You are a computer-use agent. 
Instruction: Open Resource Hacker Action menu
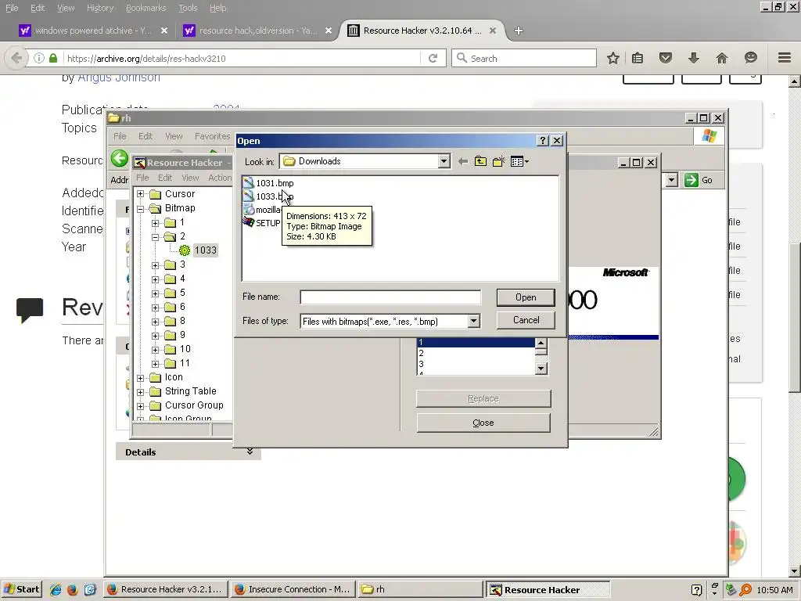tap(220, 178)
